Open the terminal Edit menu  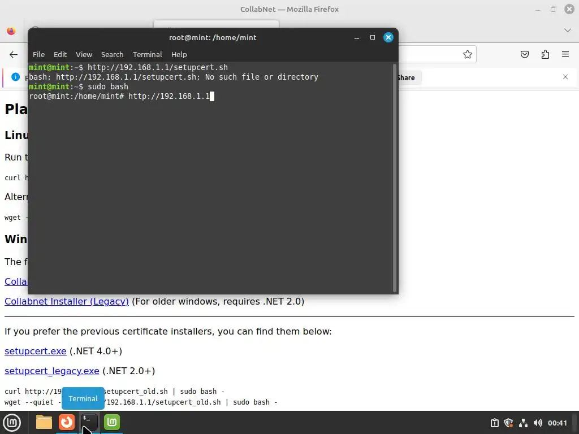60,55
